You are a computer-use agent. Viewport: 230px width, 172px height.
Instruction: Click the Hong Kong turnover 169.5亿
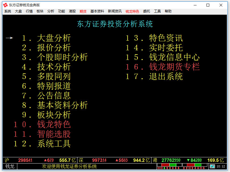click(216, 160)
